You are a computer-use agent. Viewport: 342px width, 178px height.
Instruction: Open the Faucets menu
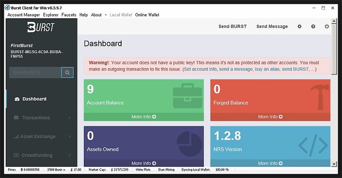pyautogui.click(x=69, y=15)
